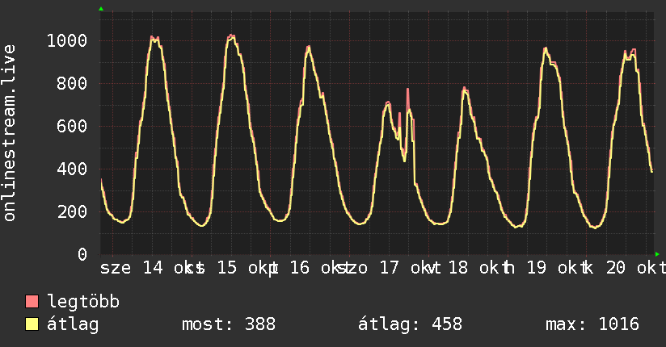
Task: Click the green arrow atop the y-axis
Action: coord(101,9)
